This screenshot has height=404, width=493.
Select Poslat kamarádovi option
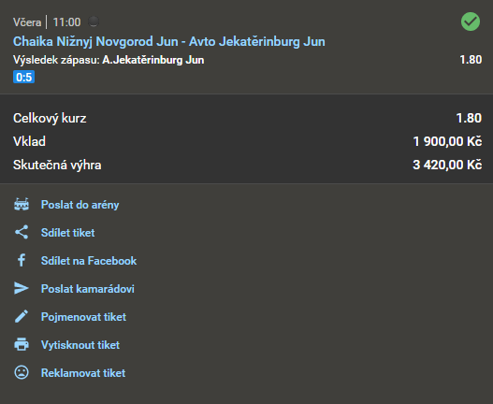point(87,289)
